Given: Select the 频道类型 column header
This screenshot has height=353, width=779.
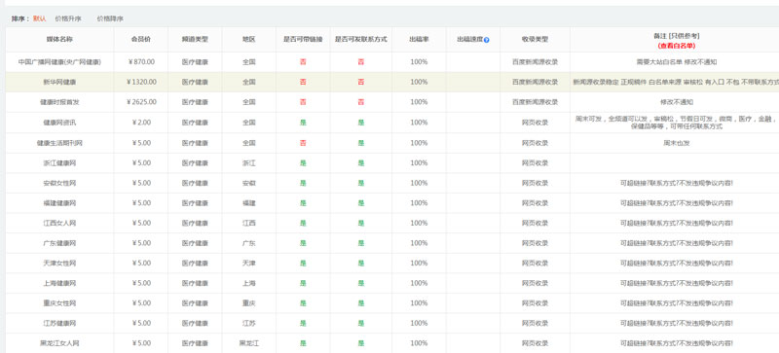Looking at the screenshot, I should (195, 39).
